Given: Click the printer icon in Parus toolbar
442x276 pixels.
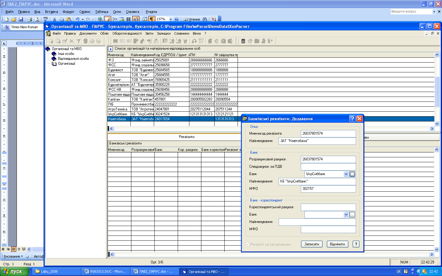Looking at the screenshot, I should click(92, 41).
